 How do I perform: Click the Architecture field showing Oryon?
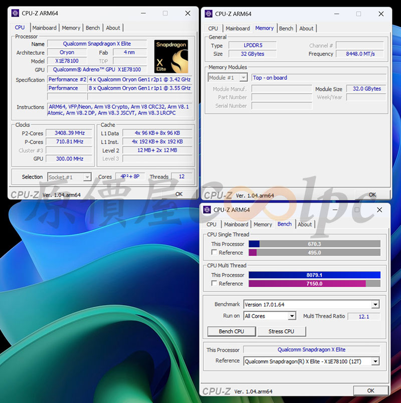pos(67,52)
